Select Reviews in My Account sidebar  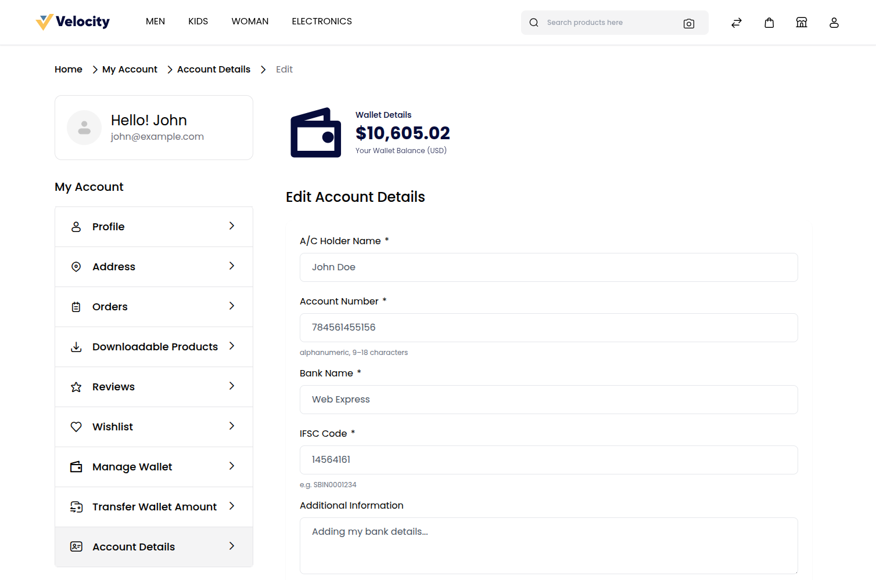[x=113, y=386]
